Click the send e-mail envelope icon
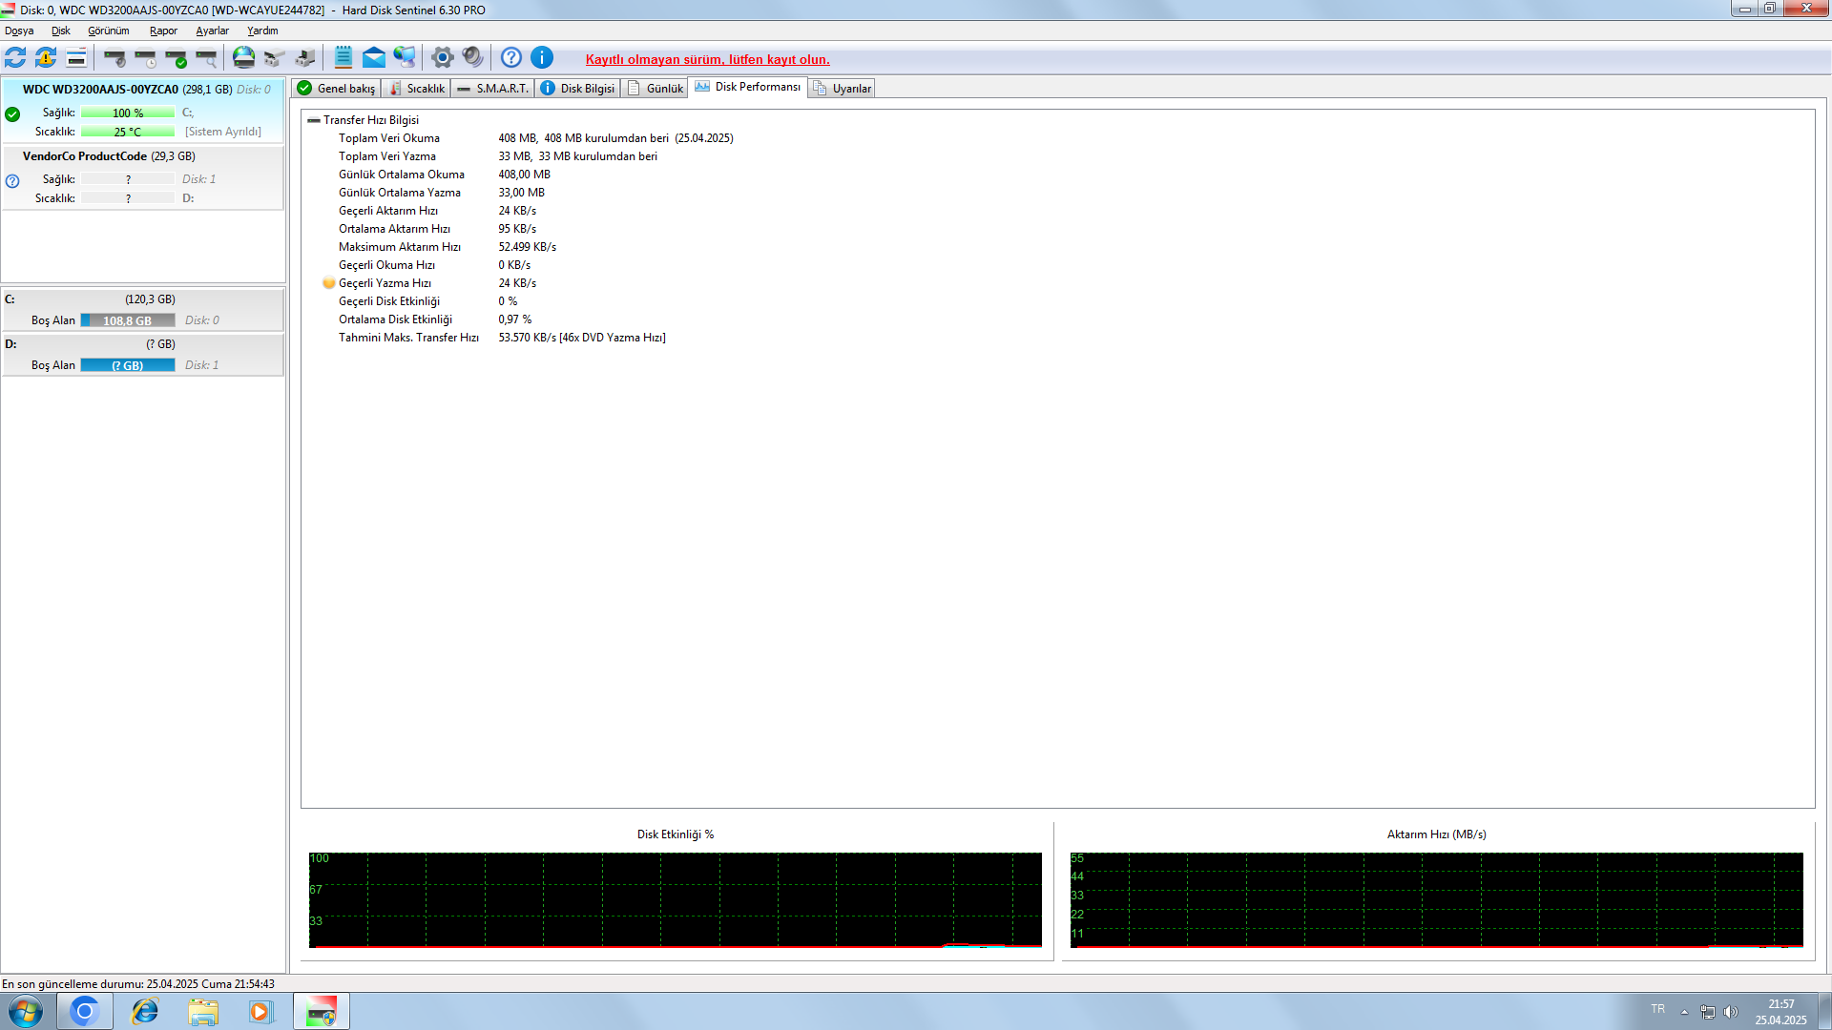Screen dimensions: 1832x1030 tap(374, 58)
